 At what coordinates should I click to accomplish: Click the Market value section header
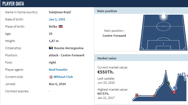(141, 58)
